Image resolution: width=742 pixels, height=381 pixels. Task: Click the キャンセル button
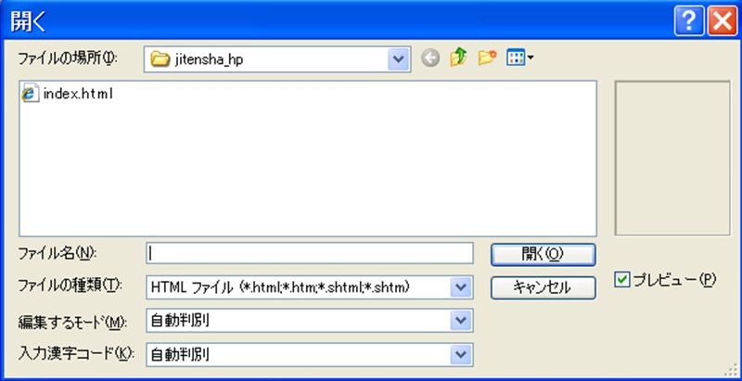tap(543, 287)
